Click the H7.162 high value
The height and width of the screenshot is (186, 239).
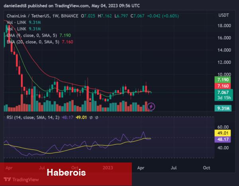105,16
